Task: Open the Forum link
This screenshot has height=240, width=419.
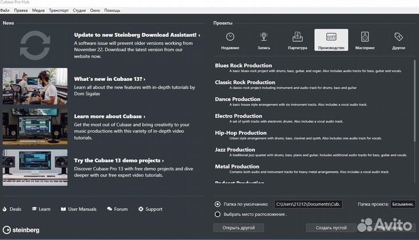Action: [121, 209]
